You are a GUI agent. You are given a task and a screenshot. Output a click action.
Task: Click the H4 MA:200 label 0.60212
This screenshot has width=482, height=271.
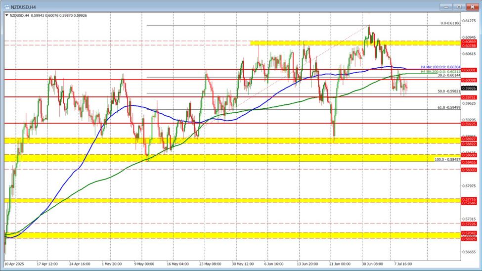pyautogui.click(x=440, y=71)
